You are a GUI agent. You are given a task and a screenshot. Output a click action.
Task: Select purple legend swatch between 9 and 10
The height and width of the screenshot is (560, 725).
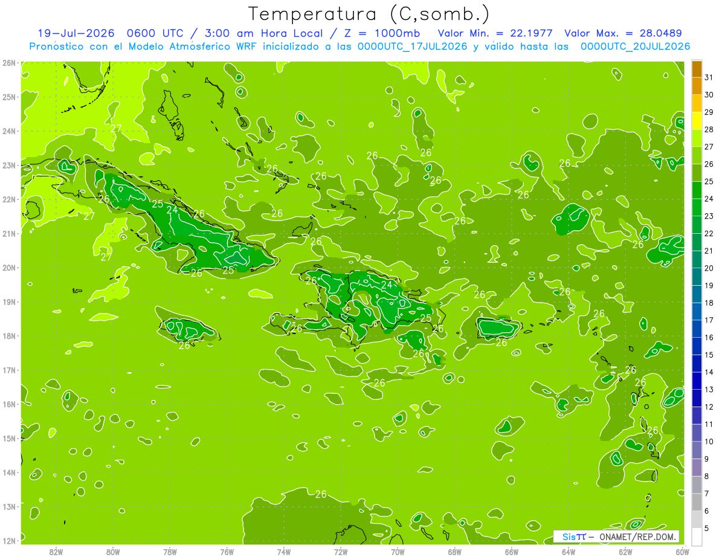tap(697, 450)
